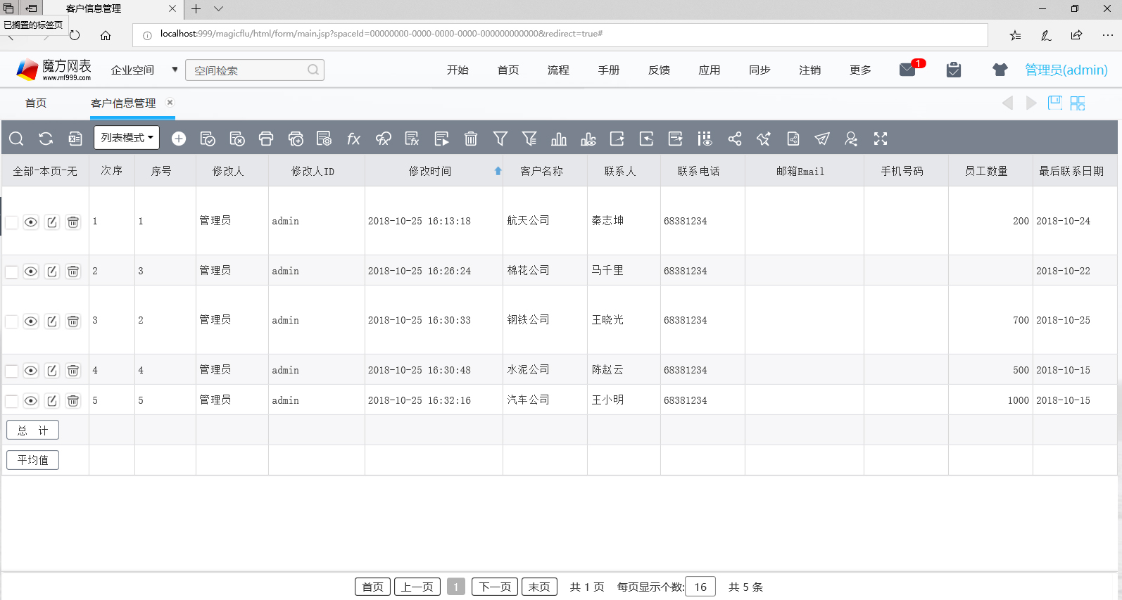This screenshot has height=600, width=1122.
Task: Go to 上一页 in pagination
Action: coord(417,587)
